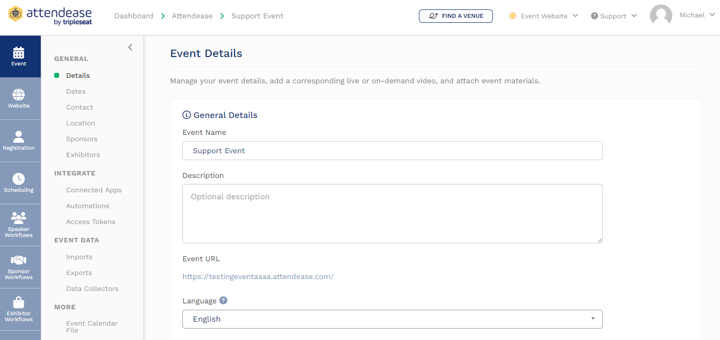This screenshot has width=720, height=340.
Task: Click the info icon beside General Details
Action: click(186, 114)
